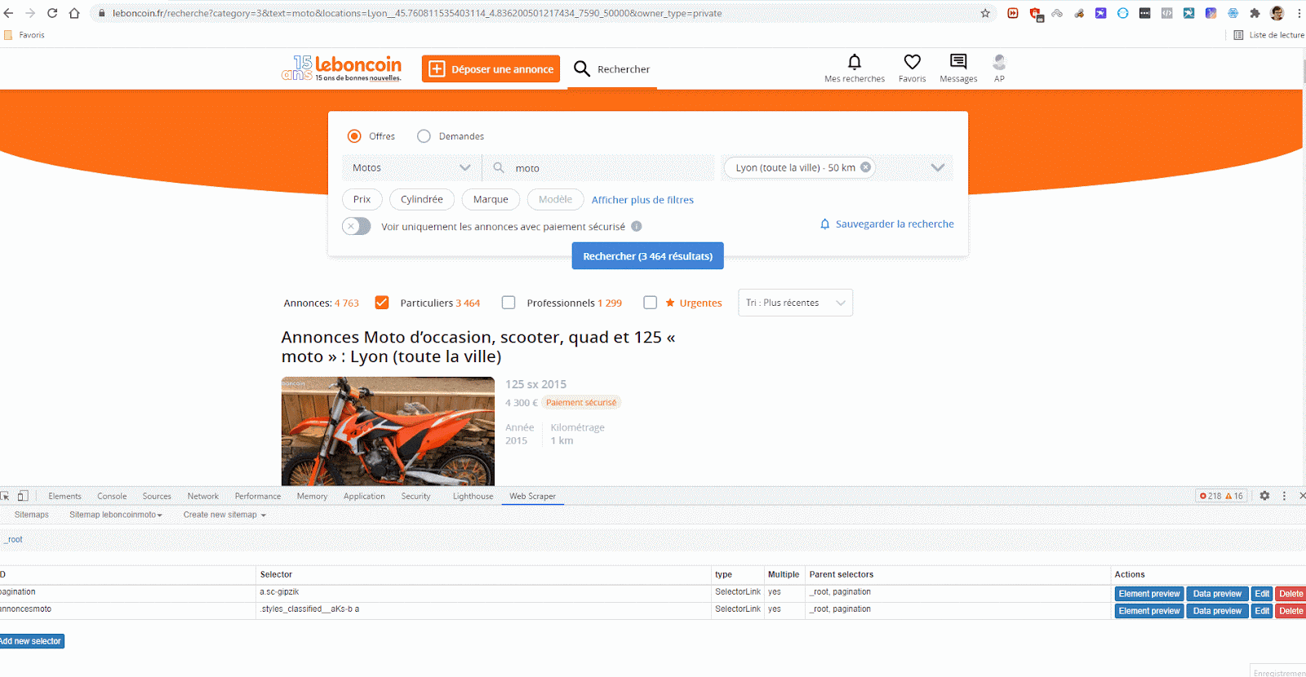
Task: Open the orange motorbike listing photo
Action: (x=388, y=431)
